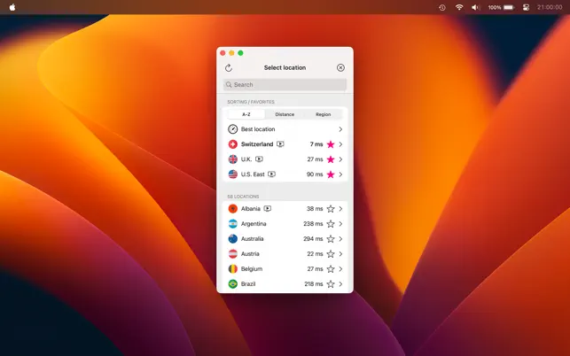Expand Switzerland servers chevron
The image size is (570, 356).
[340, 144]
